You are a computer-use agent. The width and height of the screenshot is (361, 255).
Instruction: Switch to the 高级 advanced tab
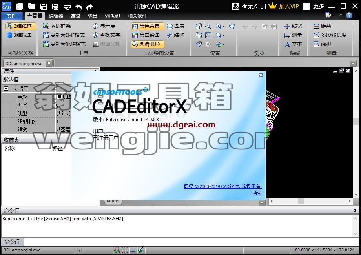click(x=75, y=16)
